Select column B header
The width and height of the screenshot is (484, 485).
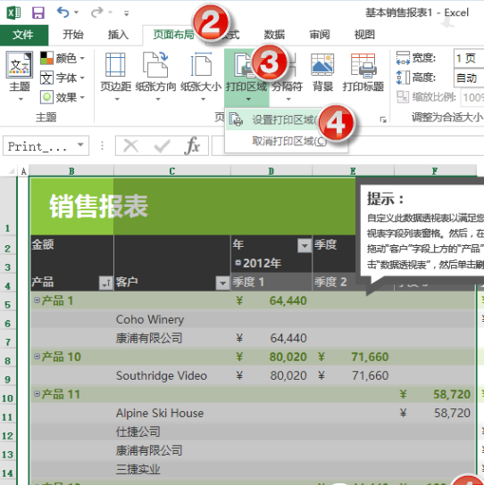(71, 171)
